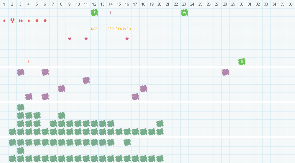Click the heart icon on day 11
Viewport: 295px width, 163px height.
[x=86, y=39]
